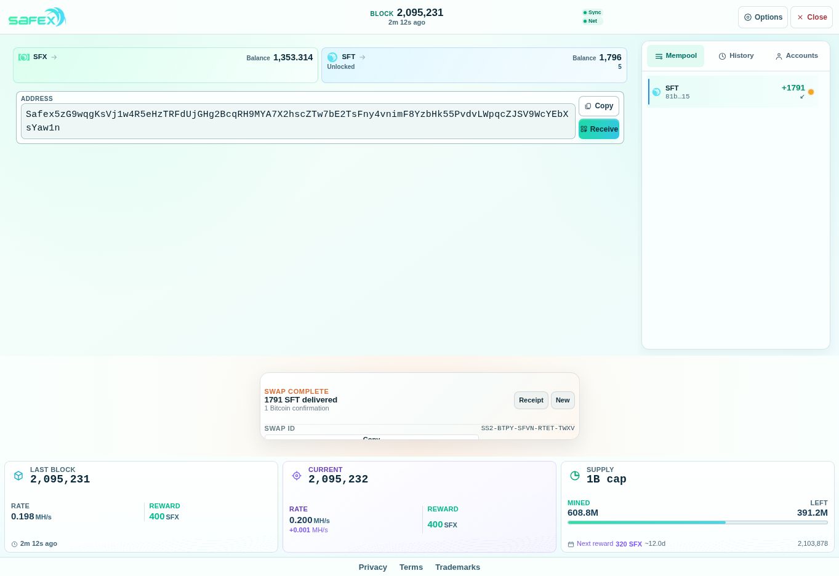The image size is (839, 576).
Task: Open the Options gear menu
Action: 763,17
